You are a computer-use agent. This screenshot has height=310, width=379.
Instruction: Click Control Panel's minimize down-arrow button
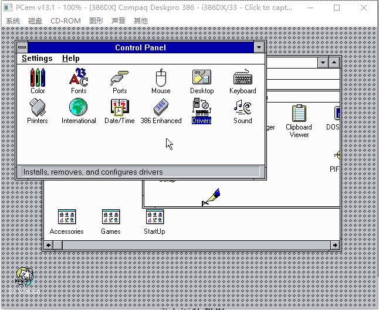259,47
